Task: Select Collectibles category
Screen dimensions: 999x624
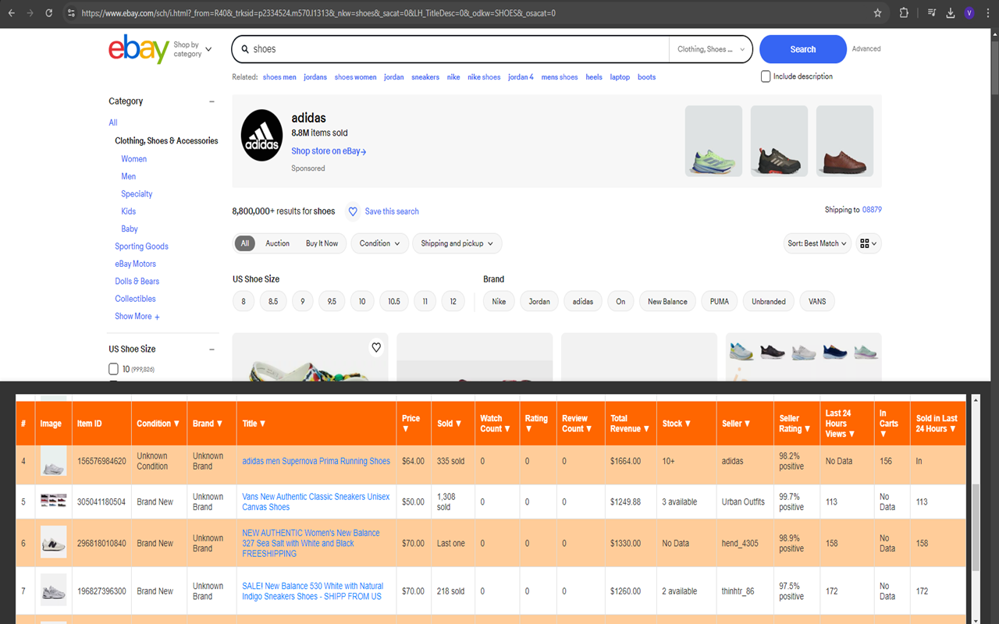Action: point(135,299)
